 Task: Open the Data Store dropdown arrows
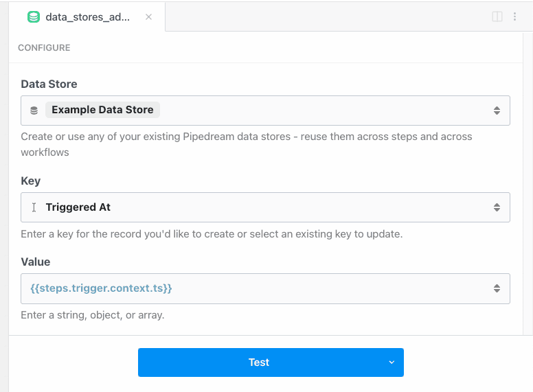(497, 111)
